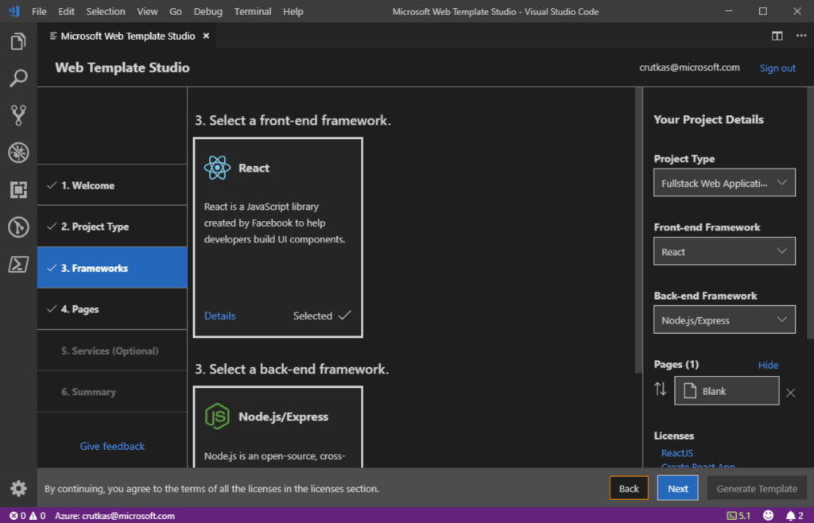Toggle the sort order icon next to Pages
The width and height of the screenshot is (814, 523).
(660, 389)
